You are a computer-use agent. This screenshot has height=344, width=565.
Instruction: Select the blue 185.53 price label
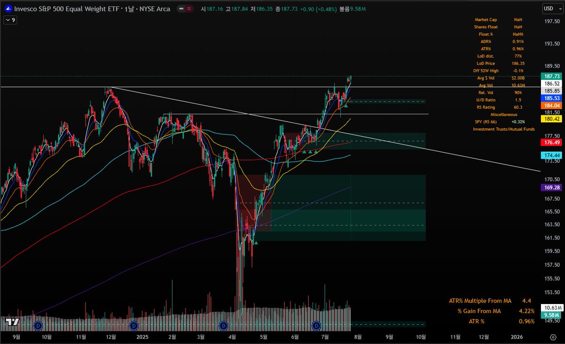tap(551, 98)
